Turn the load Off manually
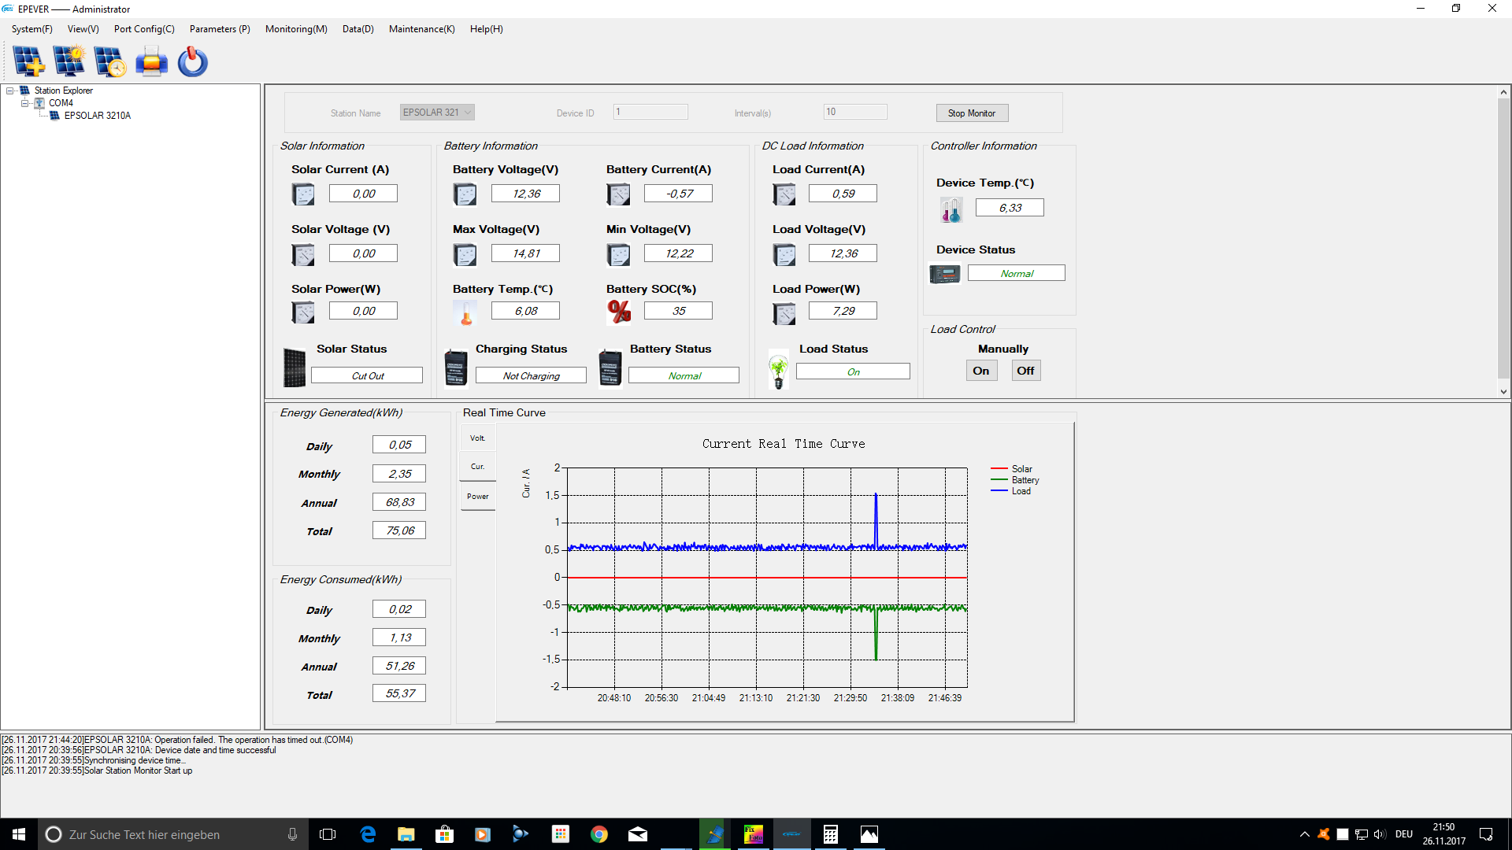This screenshot has height=850, width=1512. click(1025, 371)
